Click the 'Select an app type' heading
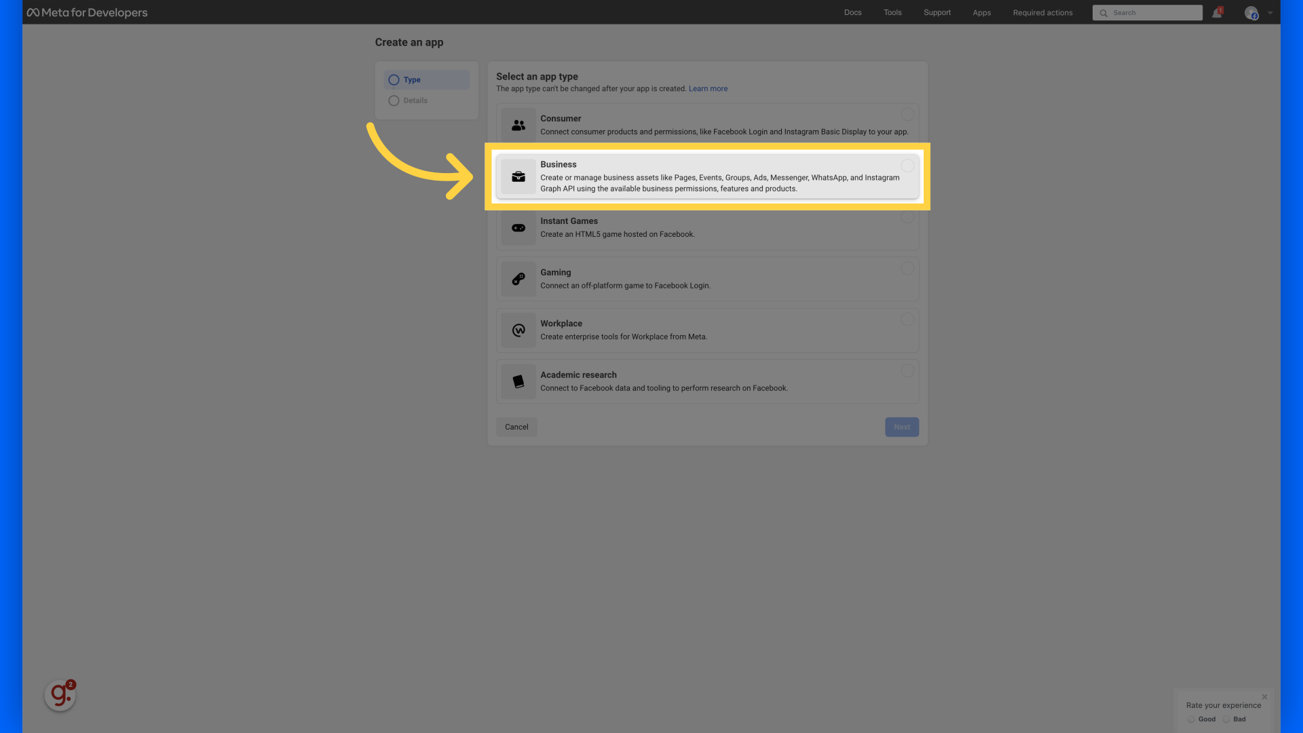The image size is (1303, 733). (537, 77)
